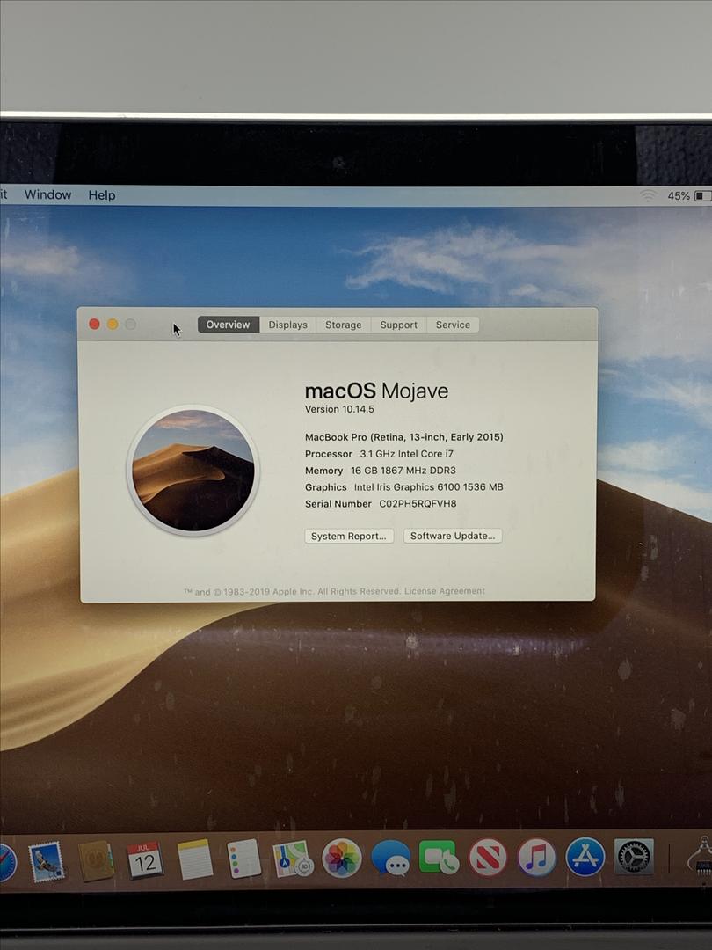Go to the Service tab

pos(453,325)
